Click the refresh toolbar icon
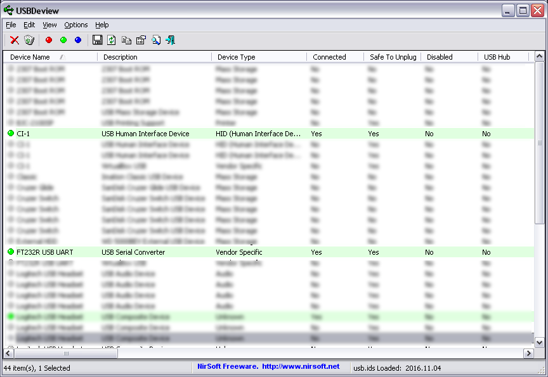The width and height of the screenshot is (548, 377). point(112,40)
